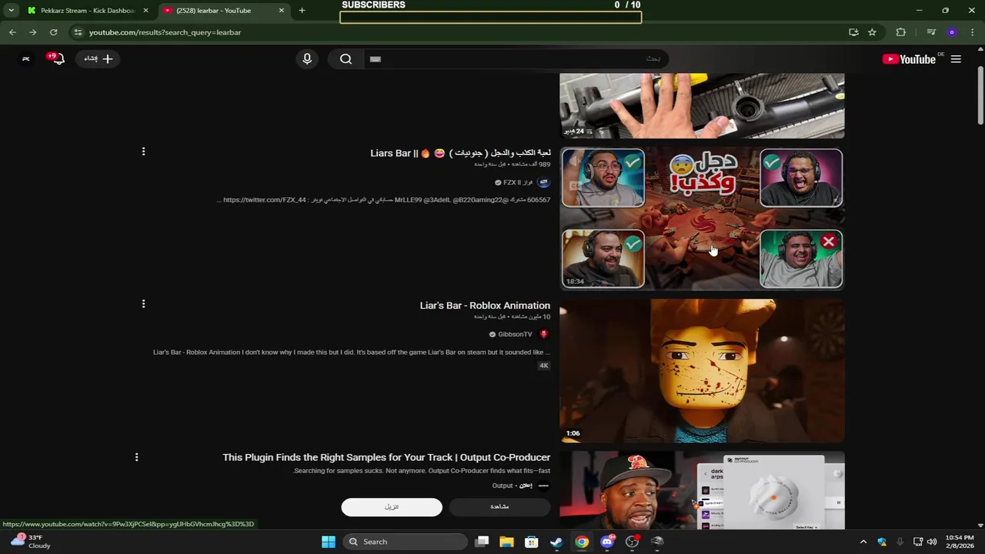Open the weather widget 33°F Cloudy
Screen dimensions: 985x554
point(29,542)
